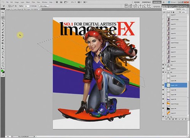
Task: Open the Opacity slider arrow
Action: tap(187, 9)
